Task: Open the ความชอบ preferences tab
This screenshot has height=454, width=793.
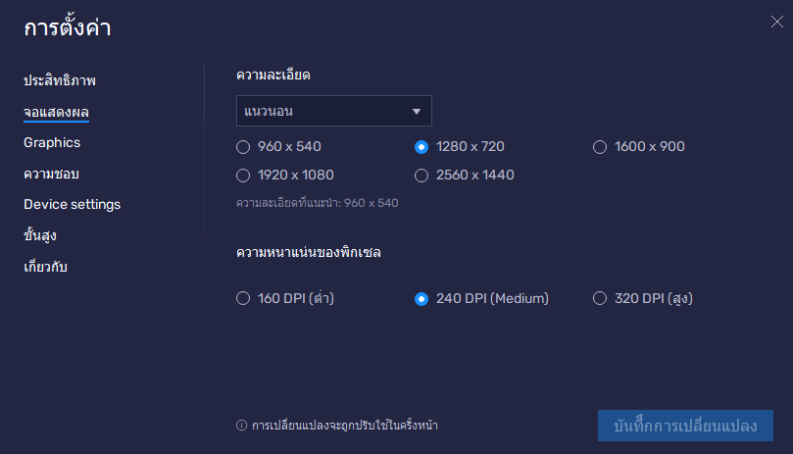Action: [x=51, y=174]
